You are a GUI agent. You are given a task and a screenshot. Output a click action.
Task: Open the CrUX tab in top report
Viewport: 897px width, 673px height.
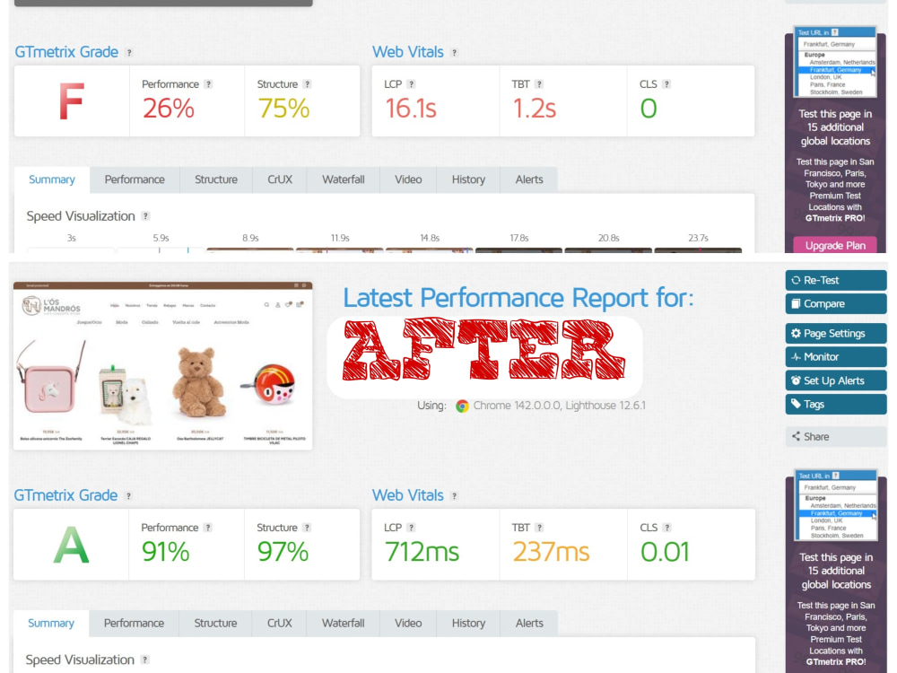(280, 179)
